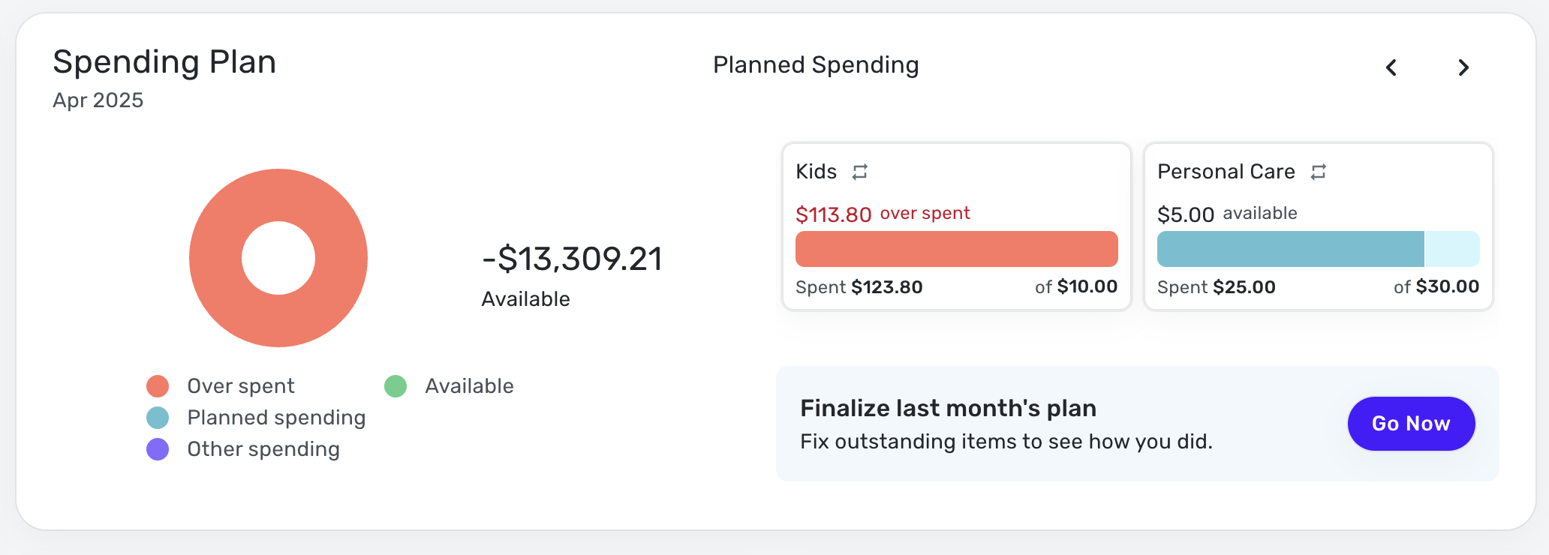Open the Kids category card title
The width and height of the screenshot is (1549, 555).
pyautogui.click(x=817, y=172)
